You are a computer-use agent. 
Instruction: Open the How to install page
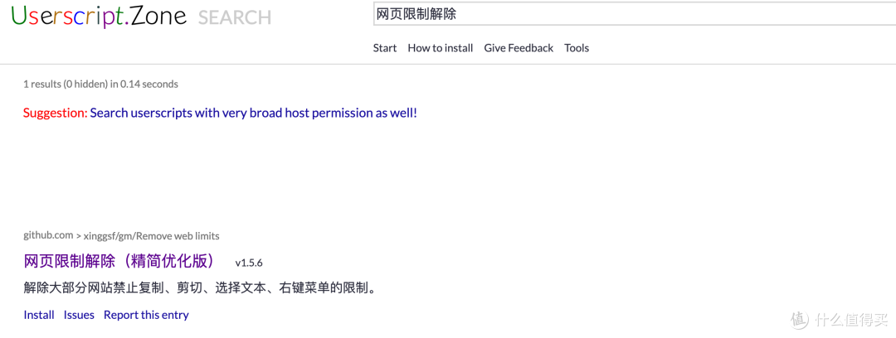[x=440, y=48]
